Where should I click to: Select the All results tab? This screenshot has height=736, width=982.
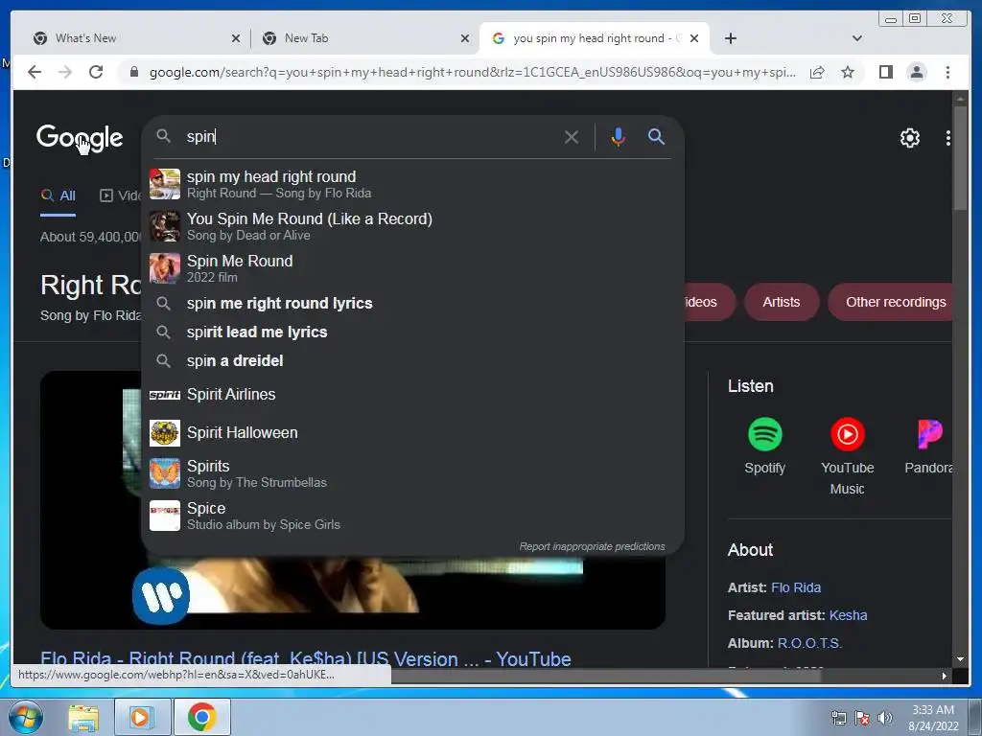coord(58,195)
